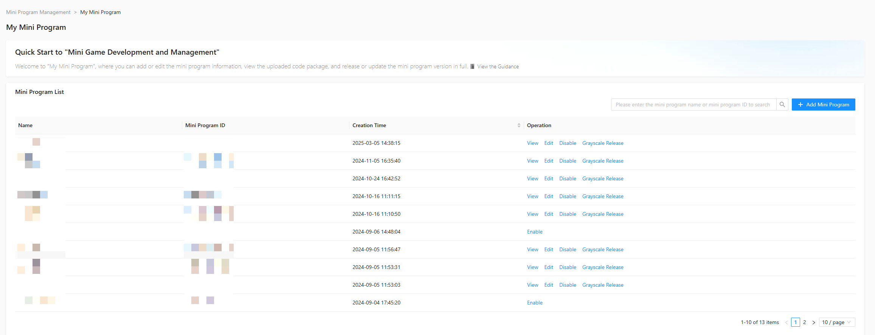Enable the 2024-09-04 17:45:20 mini program
Image resolution: width=875 pixels, height=335 pixels.
pos(535,303)
